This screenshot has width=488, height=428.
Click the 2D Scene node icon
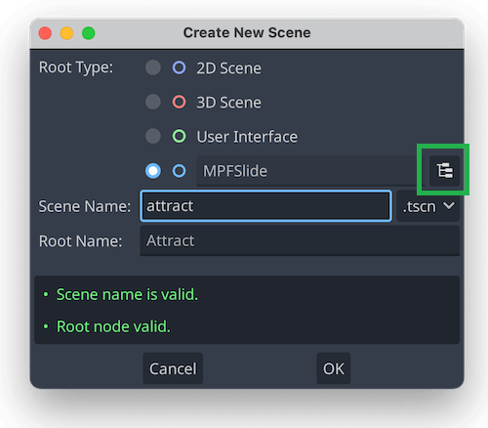(x=179, y=67)
